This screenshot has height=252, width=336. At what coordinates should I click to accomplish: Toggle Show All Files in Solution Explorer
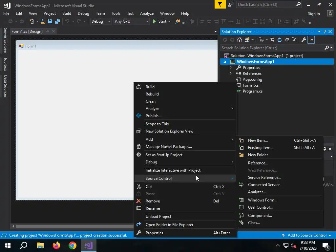pyautogui.click(x=294, y=40)
